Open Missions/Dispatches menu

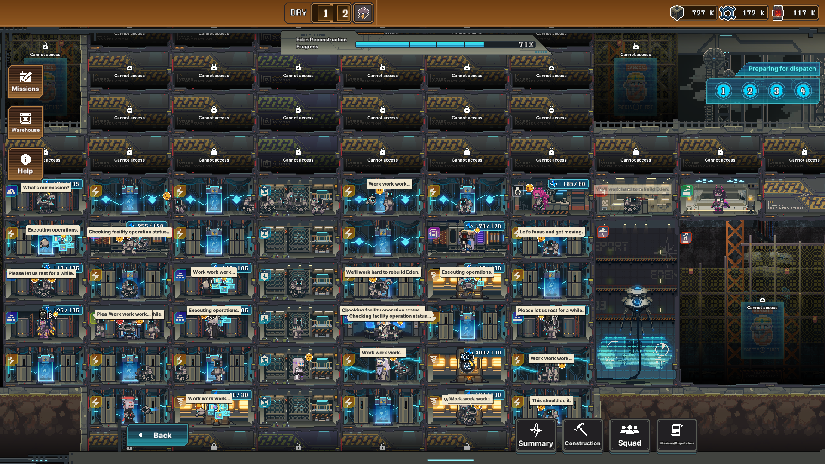[x=676, y=436]
